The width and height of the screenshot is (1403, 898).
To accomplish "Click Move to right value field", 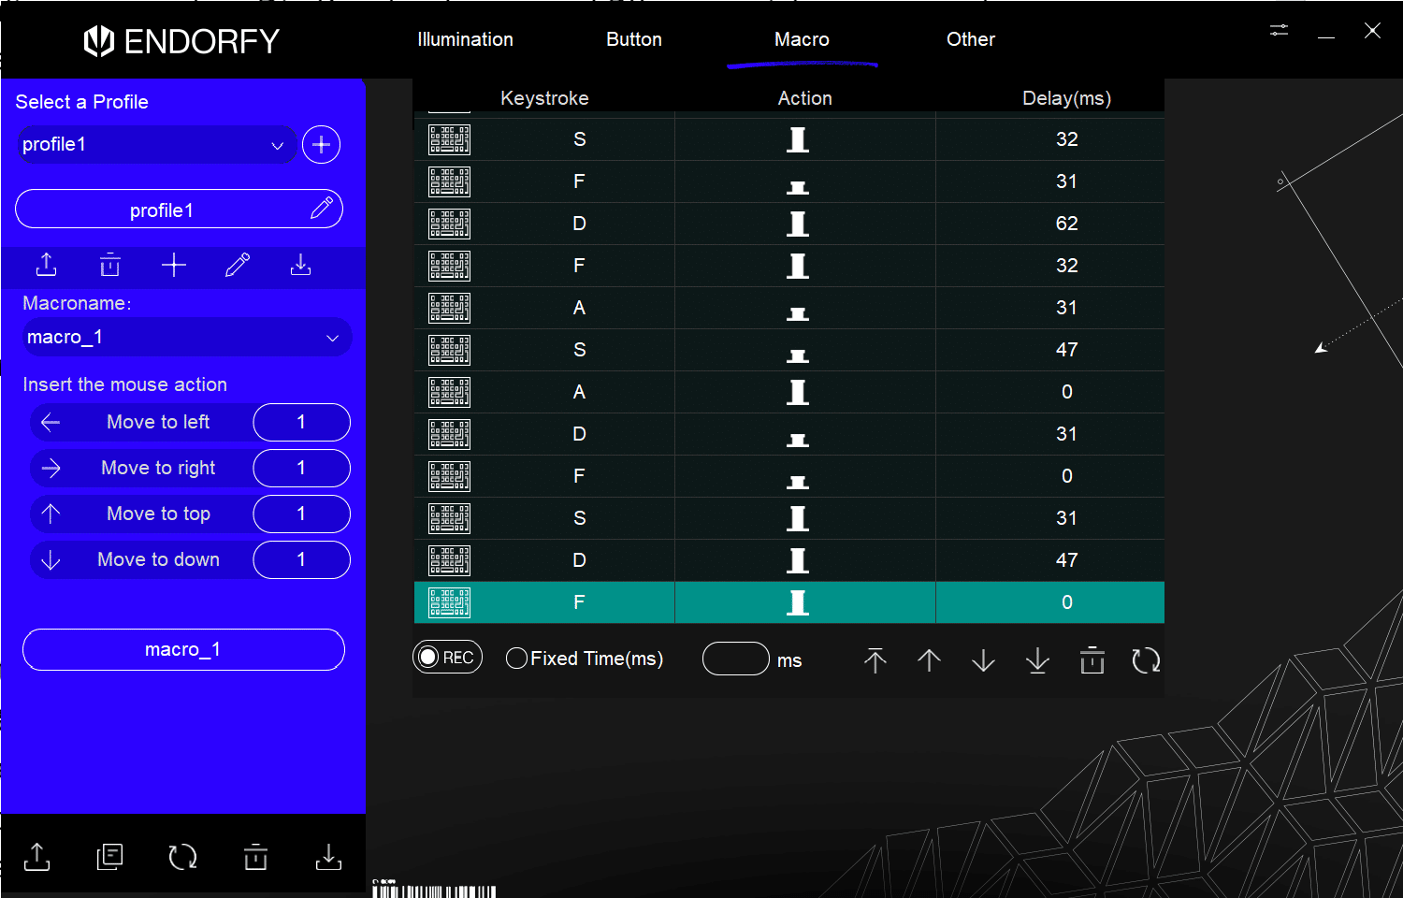I will (301, 469).
